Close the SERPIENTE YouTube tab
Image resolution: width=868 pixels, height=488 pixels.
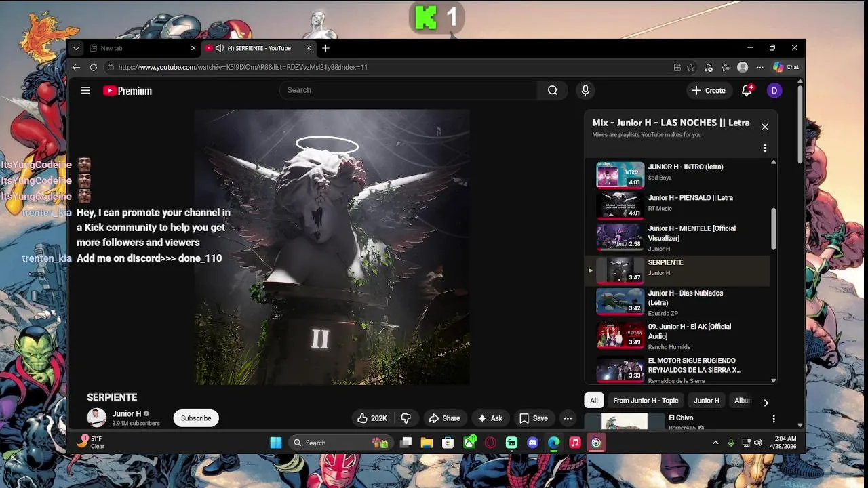(309, 48)
